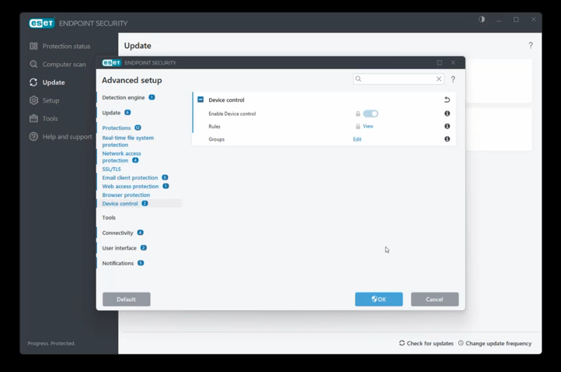
Task: Open Computer scan in main sidebar
Action: [x=64, y=64]
